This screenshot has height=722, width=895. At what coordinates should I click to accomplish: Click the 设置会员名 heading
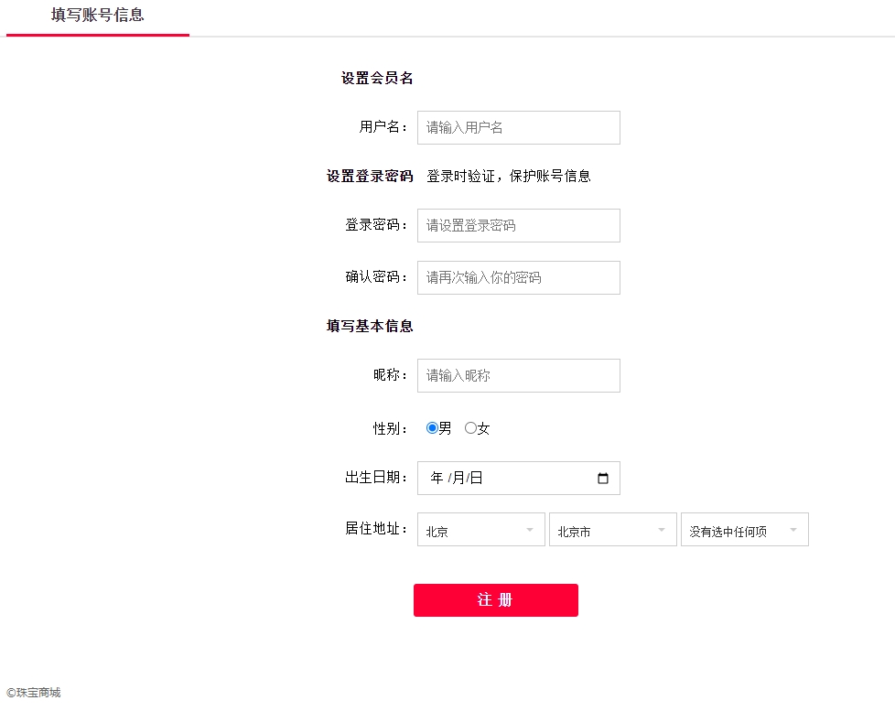(377, 78)
